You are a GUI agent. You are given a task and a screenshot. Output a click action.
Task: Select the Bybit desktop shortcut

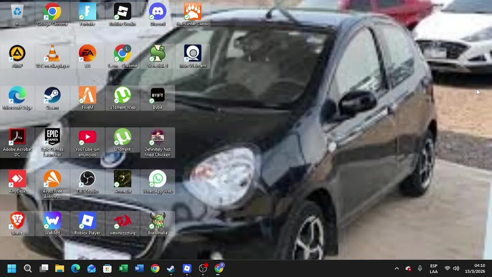pyautogui.click(x=158, y=98)
